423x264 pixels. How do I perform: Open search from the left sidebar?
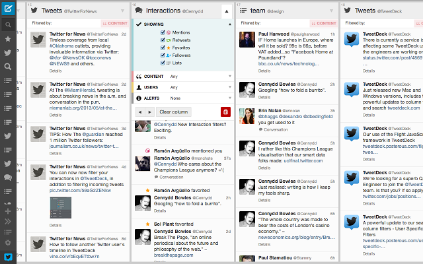click(x=8, y=25)
